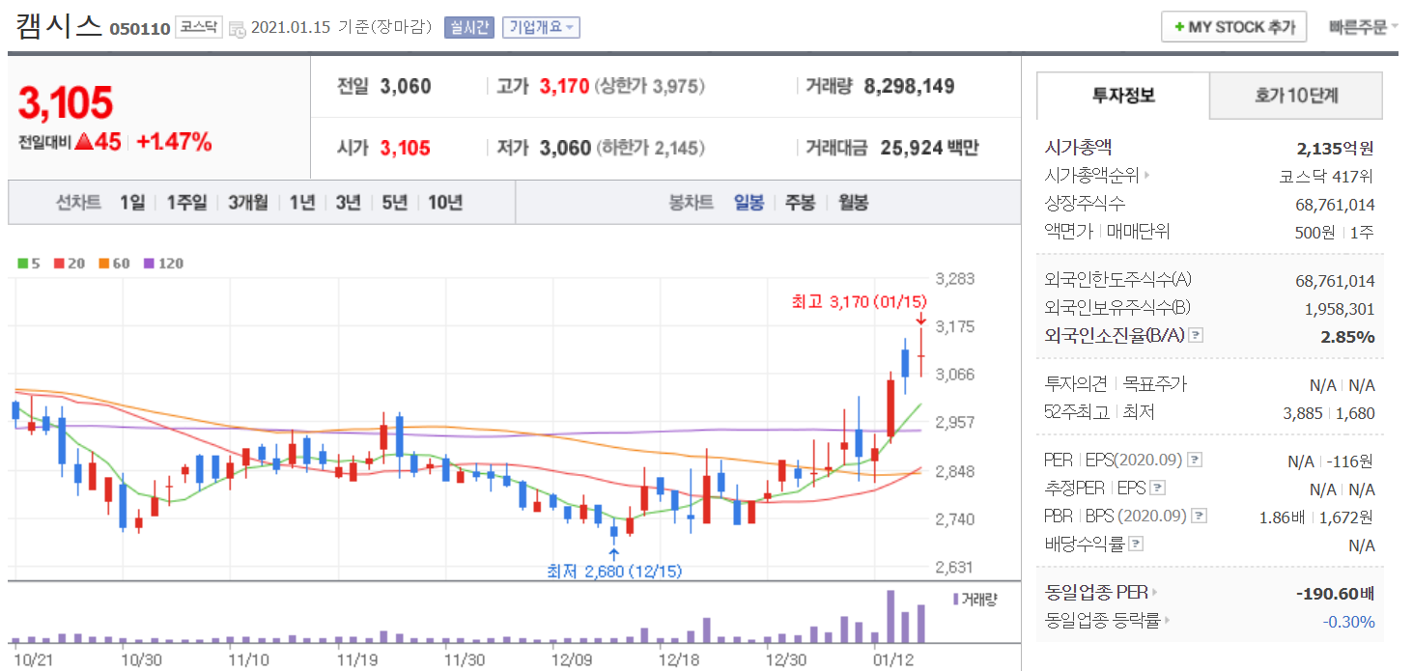
Task: Click the calendar icon beside the date
Action: (238, 29)
